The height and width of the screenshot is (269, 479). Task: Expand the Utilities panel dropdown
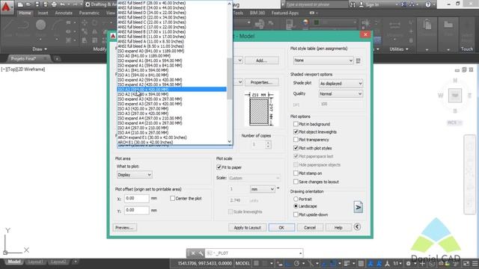point(399,49)
